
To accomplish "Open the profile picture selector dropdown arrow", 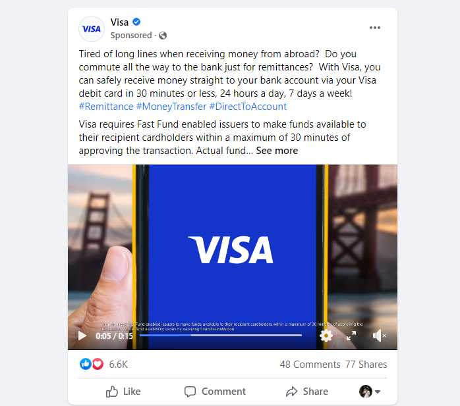I will (378, 392).
